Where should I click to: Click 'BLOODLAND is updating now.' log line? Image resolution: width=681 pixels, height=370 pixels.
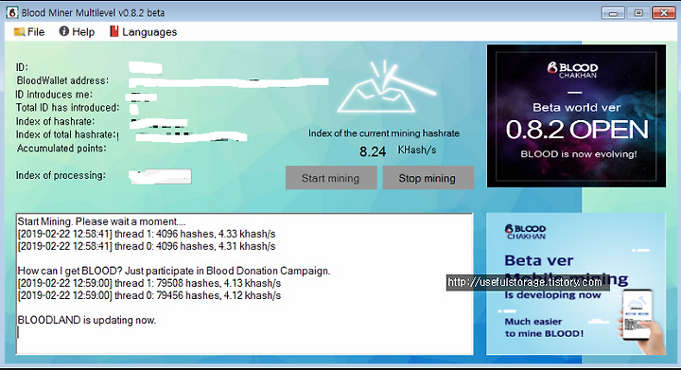click(86, 320)
